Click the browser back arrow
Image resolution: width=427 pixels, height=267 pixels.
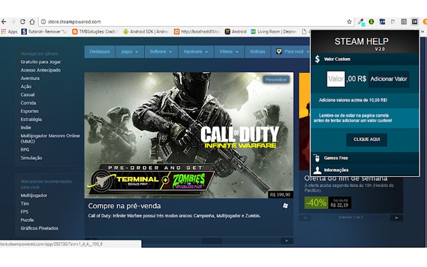(x=3, y=21)
